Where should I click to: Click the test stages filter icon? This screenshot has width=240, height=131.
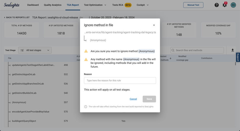click(x=22, y=50)
